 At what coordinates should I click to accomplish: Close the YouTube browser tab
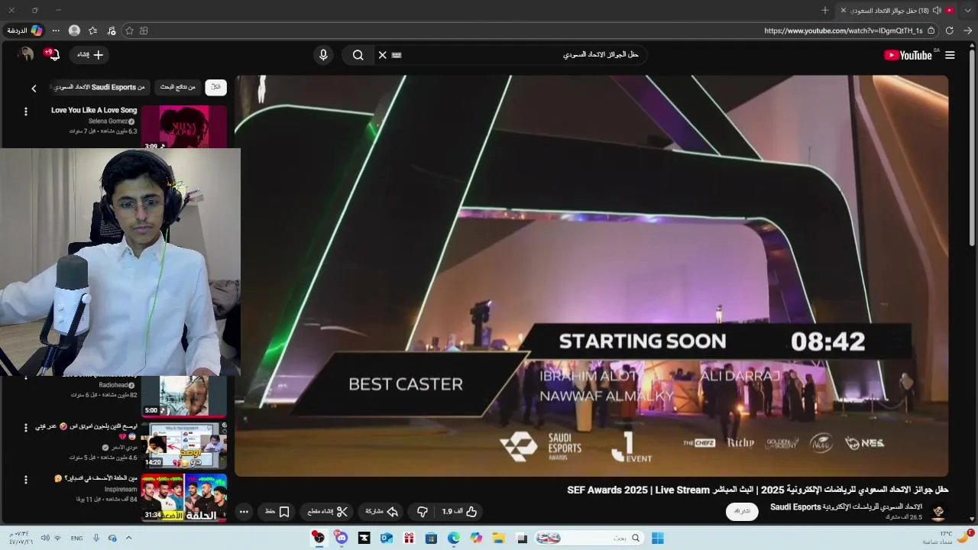pyautogui.click(x=844, y=11)
